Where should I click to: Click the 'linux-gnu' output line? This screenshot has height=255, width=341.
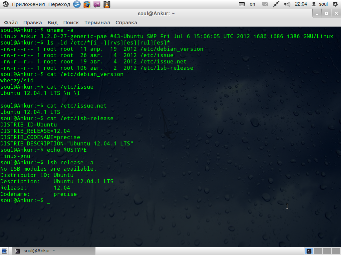click(x=15, y=156)
